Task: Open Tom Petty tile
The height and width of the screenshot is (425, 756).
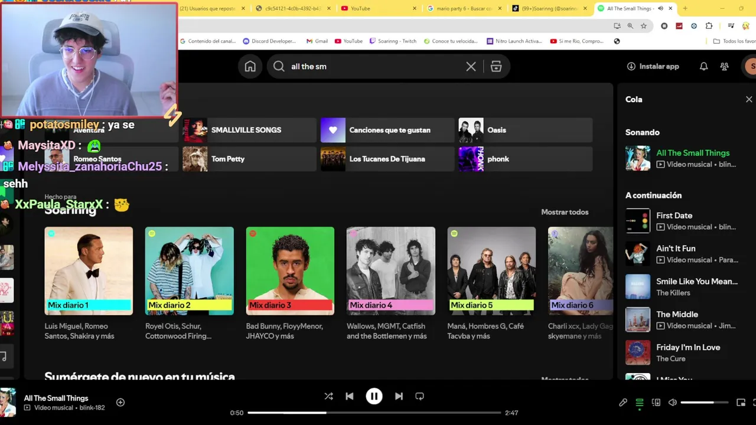Action: click(x=249, y=159)
